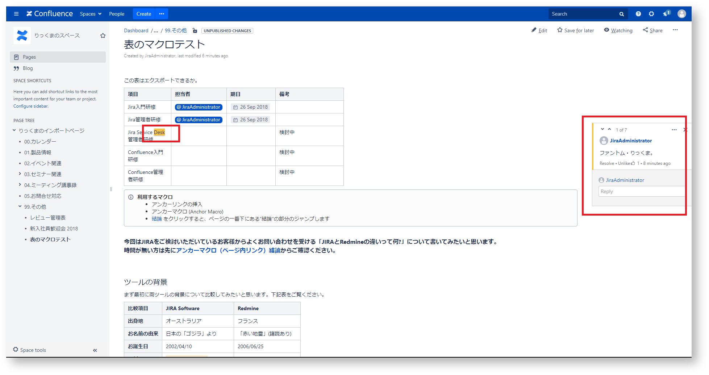The width and height of the screenshot is (709, 375).
Task: Open page more-actions ellipsis menu
Action: 675,30
